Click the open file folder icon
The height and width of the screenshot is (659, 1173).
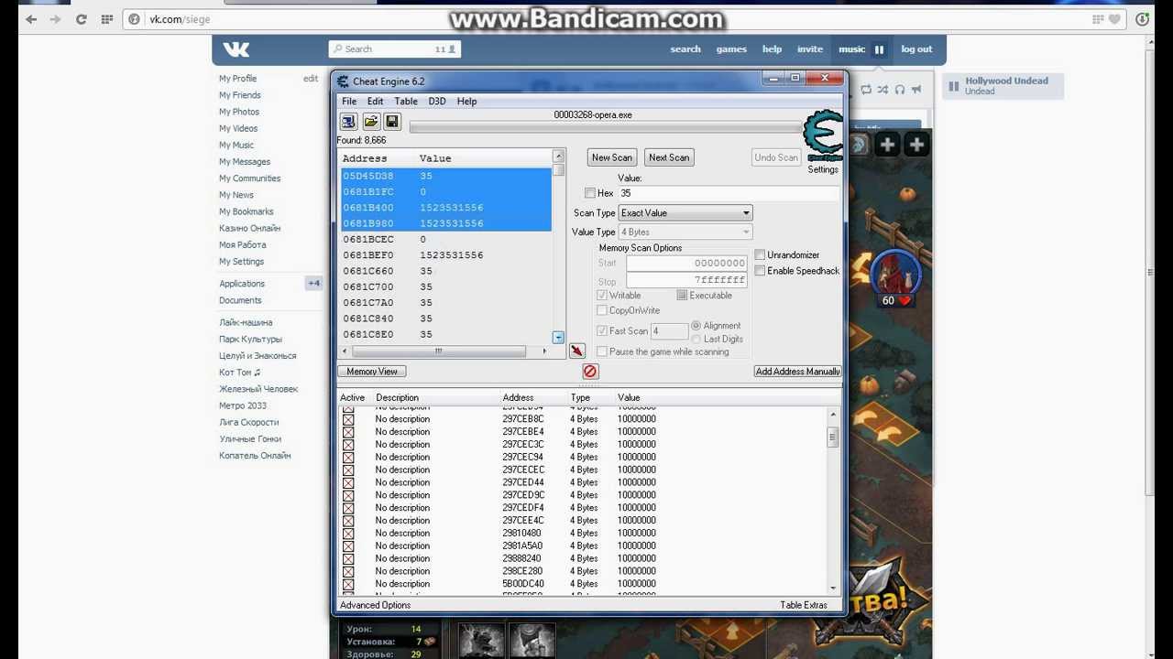(x=370, y=121)
